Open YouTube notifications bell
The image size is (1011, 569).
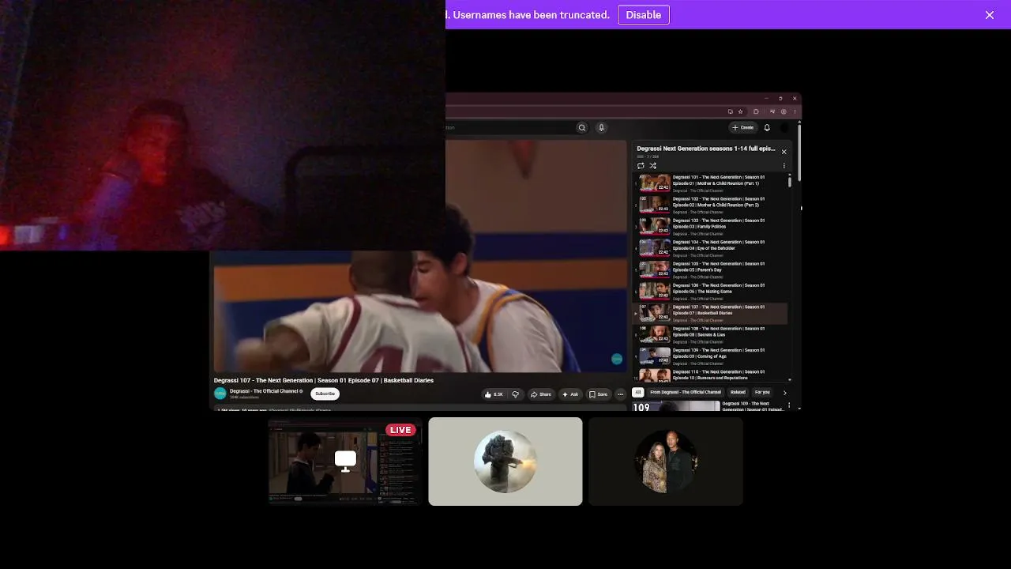(767, 127)
